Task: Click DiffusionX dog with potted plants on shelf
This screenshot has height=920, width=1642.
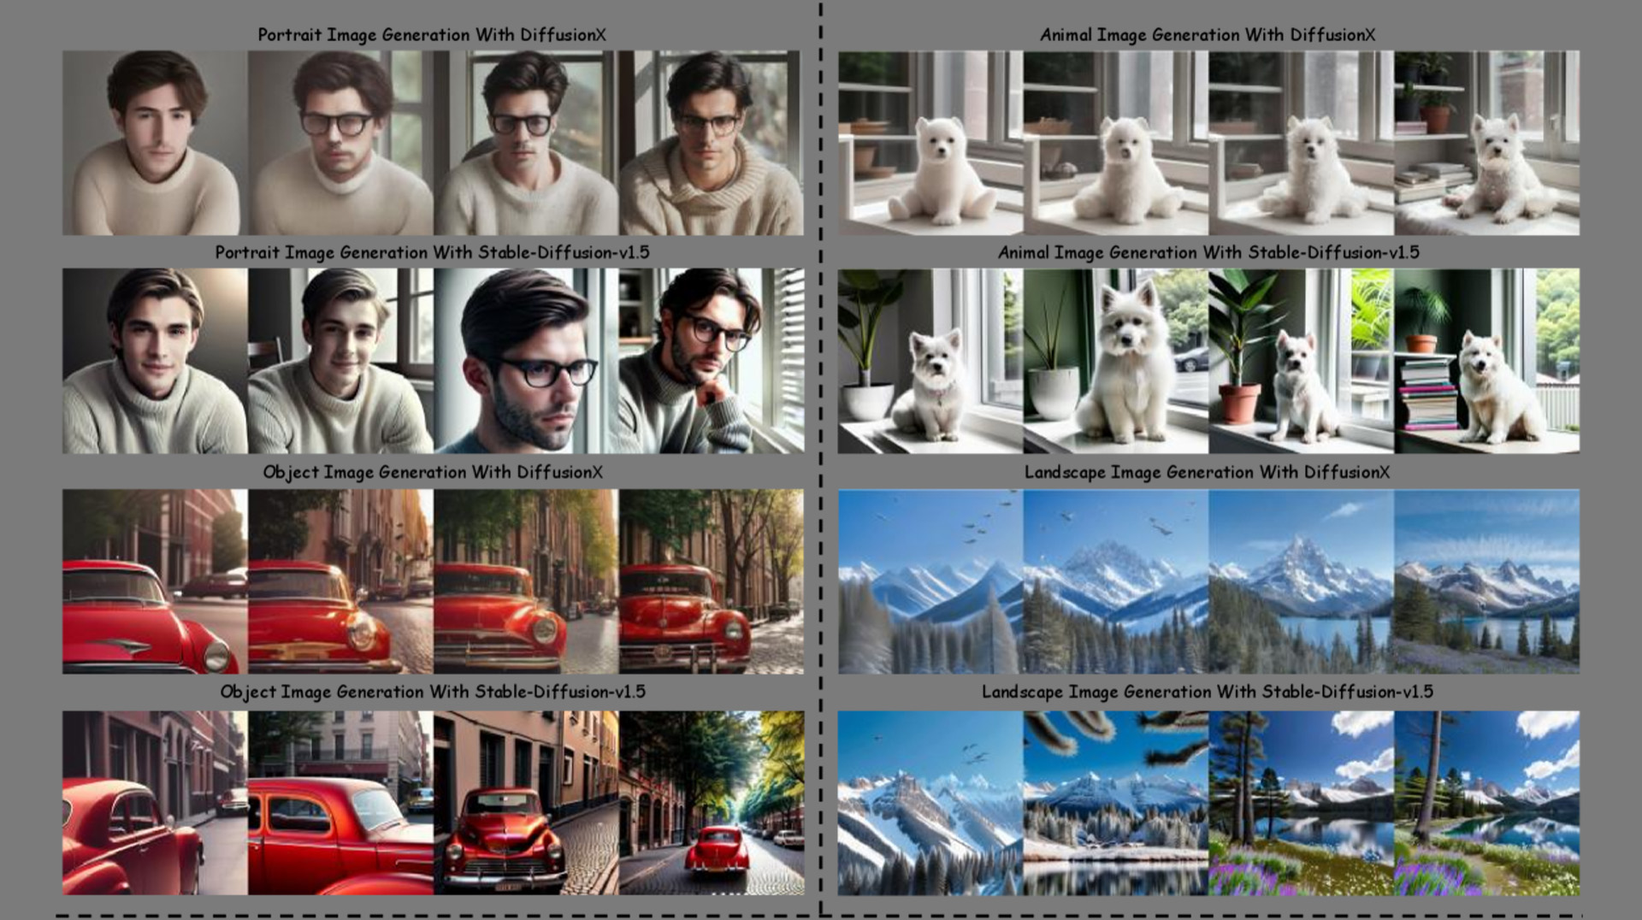Action: click(x=1486, y=143)
